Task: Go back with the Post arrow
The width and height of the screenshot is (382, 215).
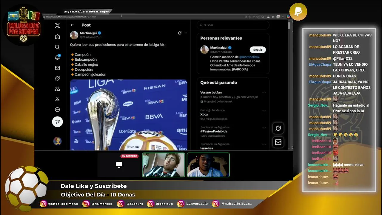Action: [x=72, y=25]
